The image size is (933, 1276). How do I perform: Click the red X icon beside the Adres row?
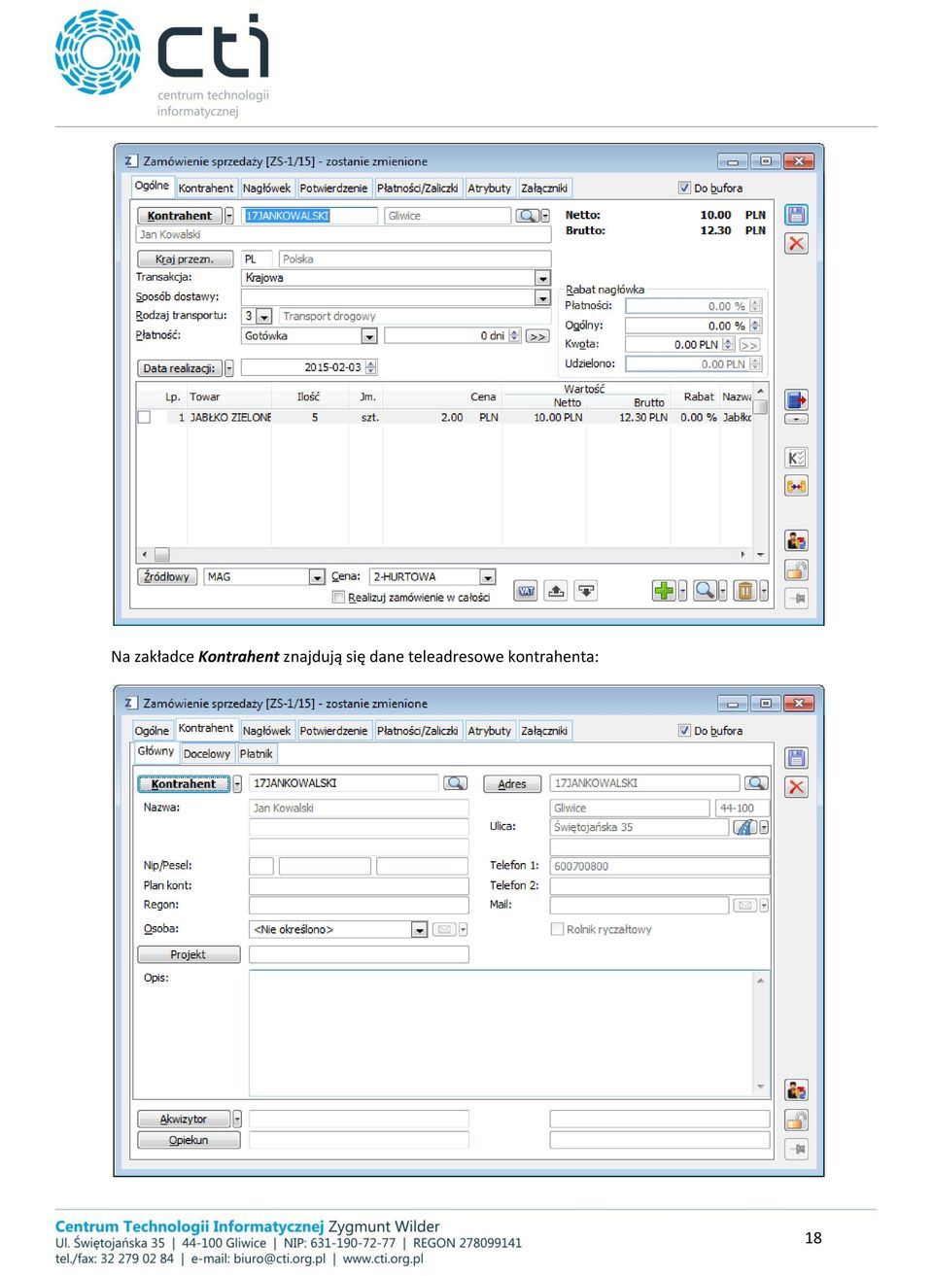click(796, 786)
